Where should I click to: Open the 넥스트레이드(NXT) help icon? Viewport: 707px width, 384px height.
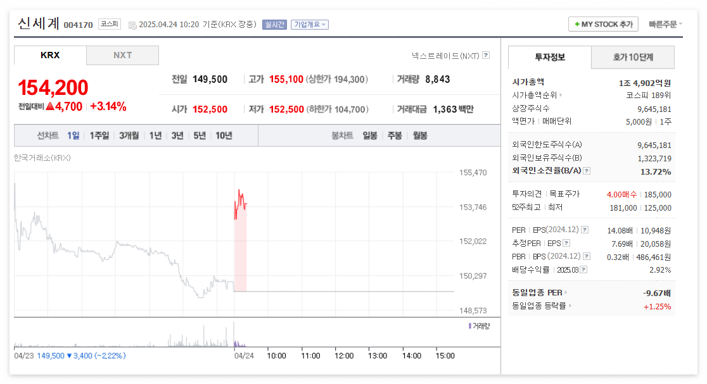tap(485, 56)
